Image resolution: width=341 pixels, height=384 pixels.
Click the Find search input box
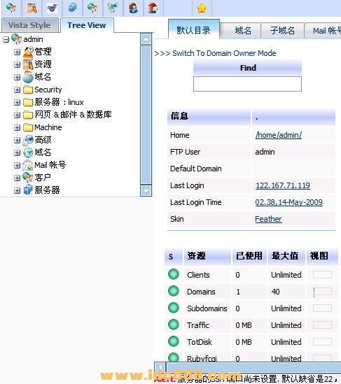click(x=247, y=84)
